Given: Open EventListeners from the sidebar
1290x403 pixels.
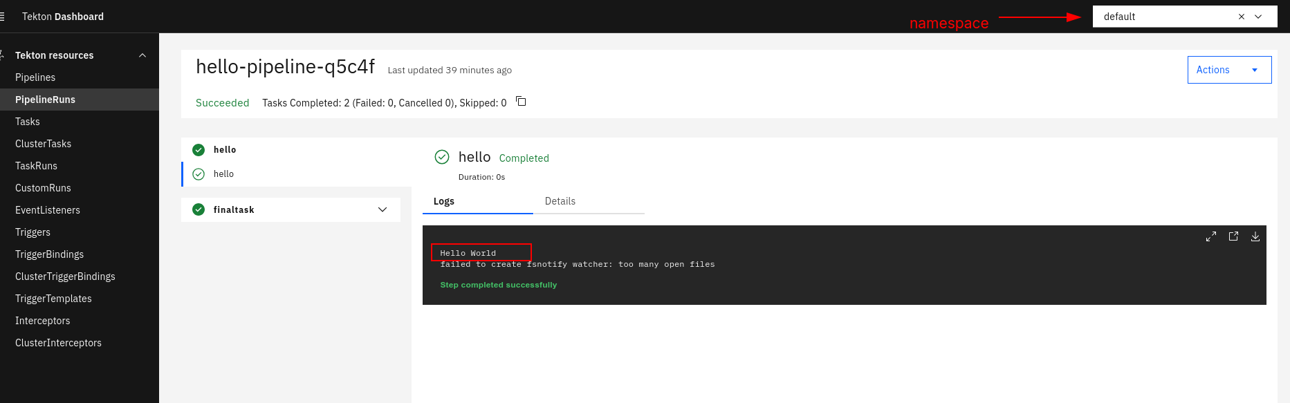Looking at the screenshot, I should point(48,210).
